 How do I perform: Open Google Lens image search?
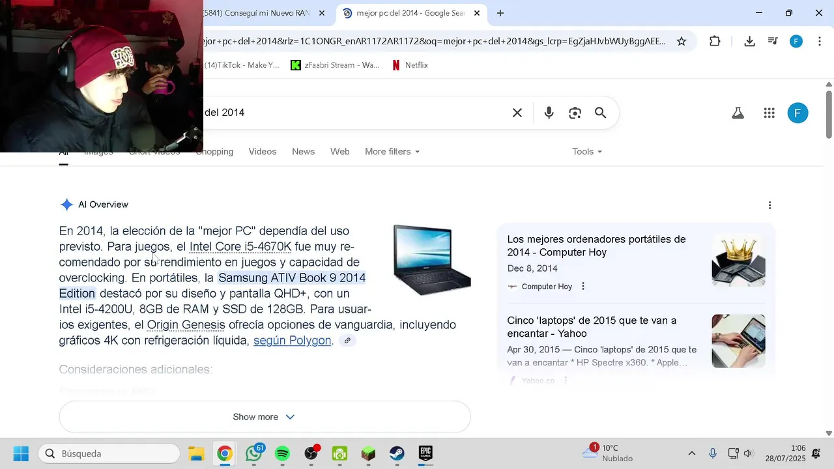(x=575, y=113)
